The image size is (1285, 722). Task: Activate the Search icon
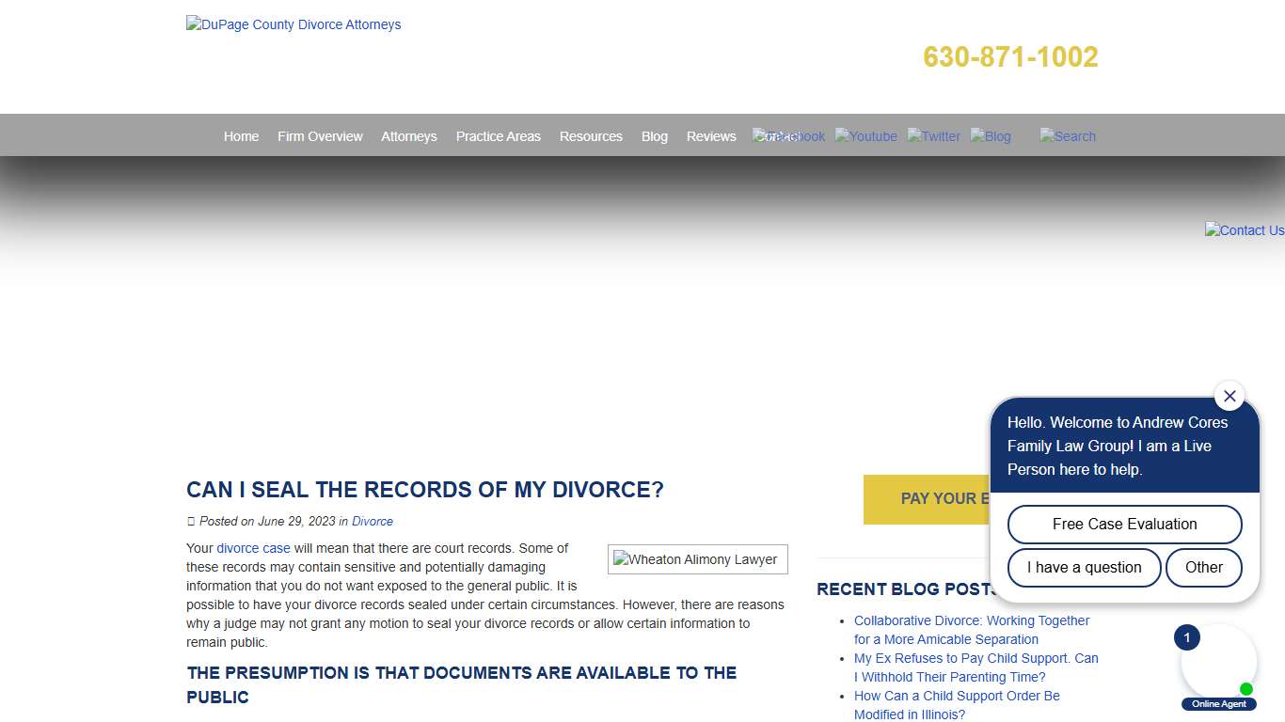click(1067, 135)
